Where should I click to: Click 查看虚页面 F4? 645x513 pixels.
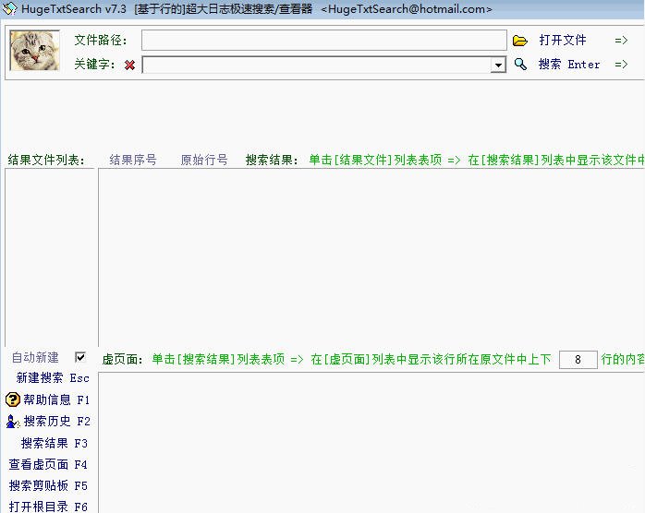tap(48, 464)
